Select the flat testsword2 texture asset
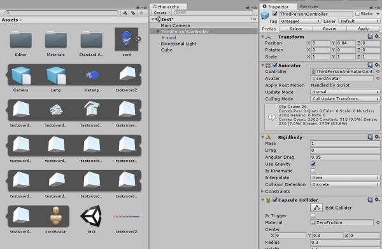This screenshot has width=382, height=249. pyautogui.click(x=127, y=216)
